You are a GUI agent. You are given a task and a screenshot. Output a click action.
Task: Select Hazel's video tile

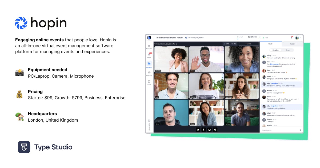click(x=206, y=113)
